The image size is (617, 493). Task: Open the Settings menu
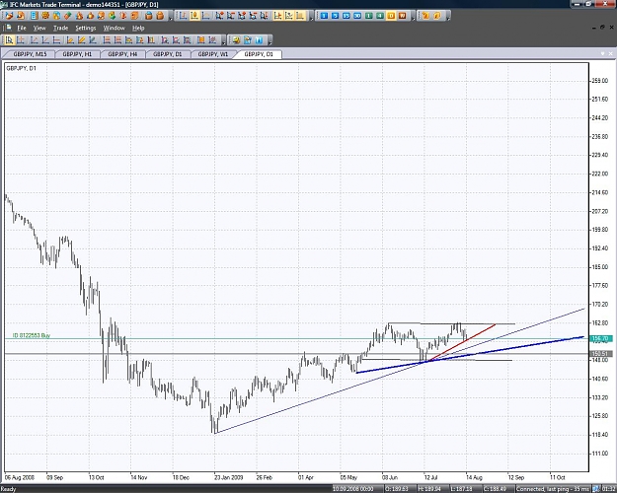(86, 28)
